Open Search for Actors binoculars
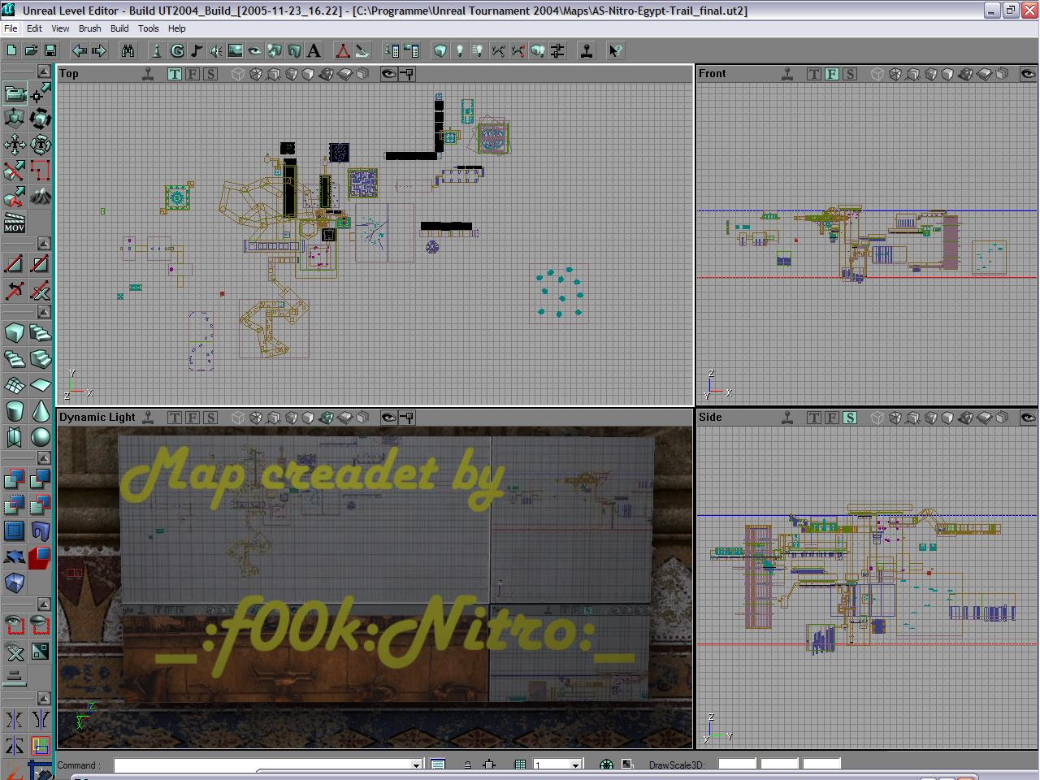This screenshot has height=780, width=1040. [128, 50]
